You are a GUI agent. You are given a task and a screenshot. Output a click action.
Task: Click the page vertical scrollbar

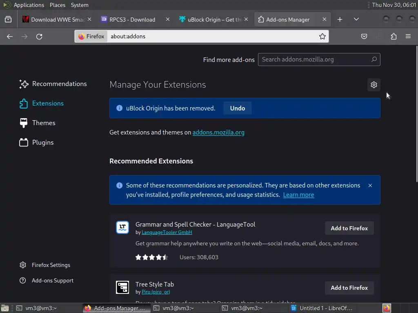point(417,114)
